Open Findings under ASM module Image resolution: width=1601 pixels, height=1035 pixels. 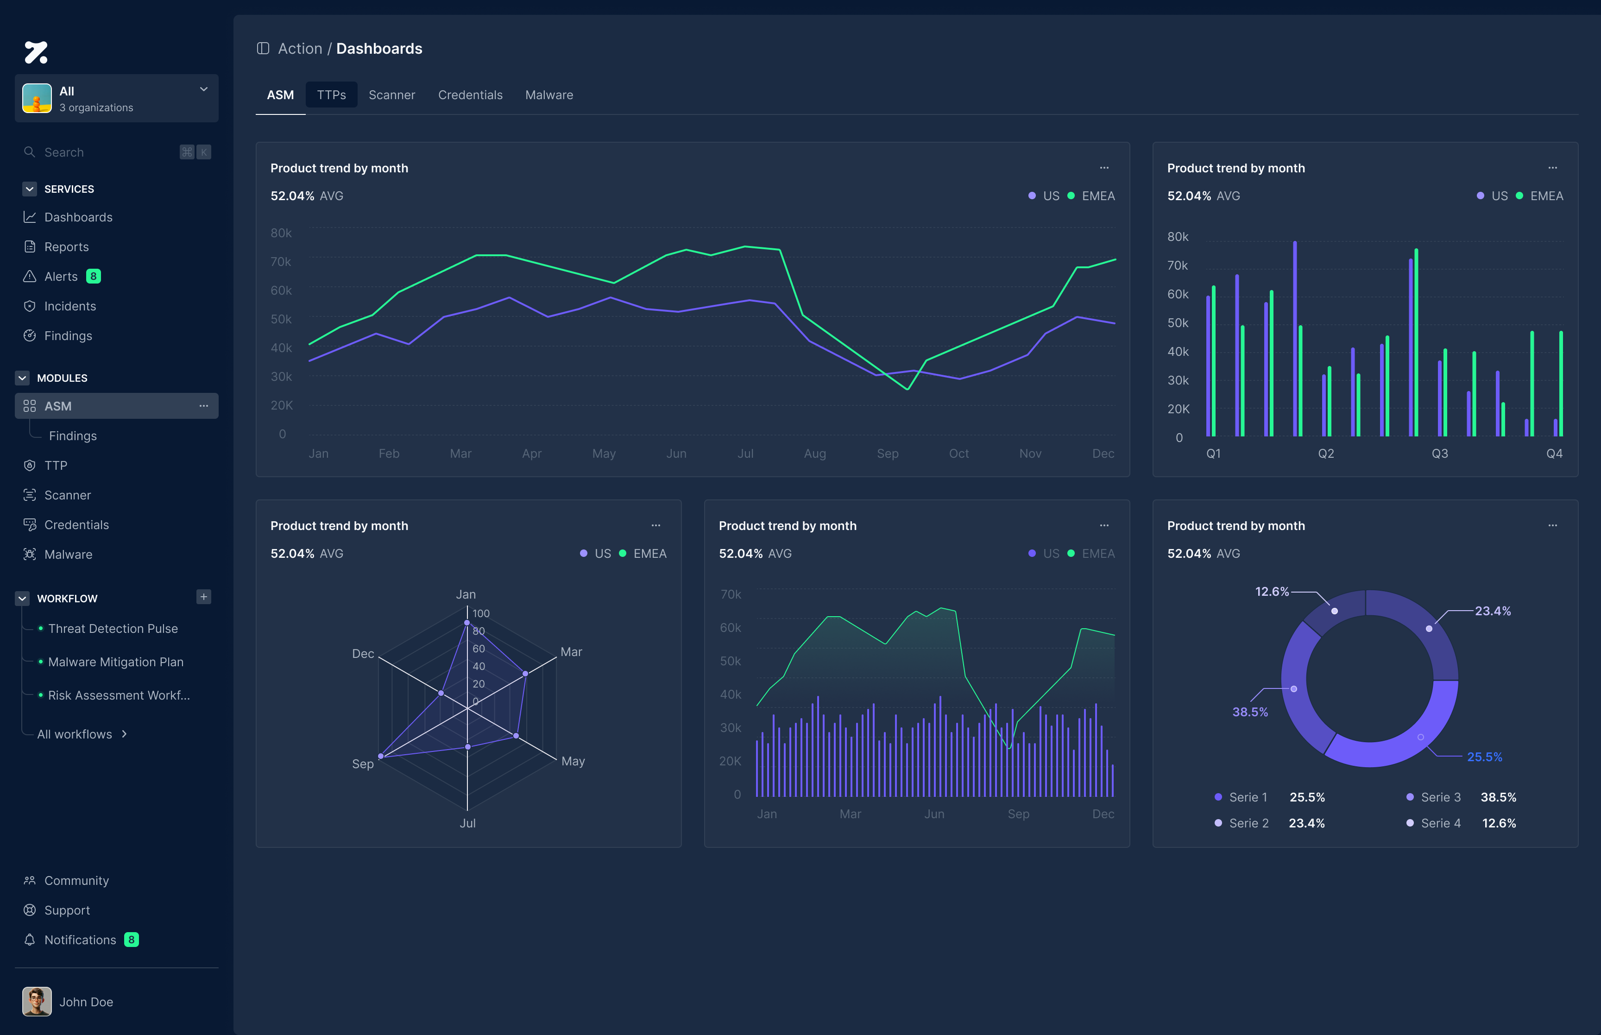point(73,435)
